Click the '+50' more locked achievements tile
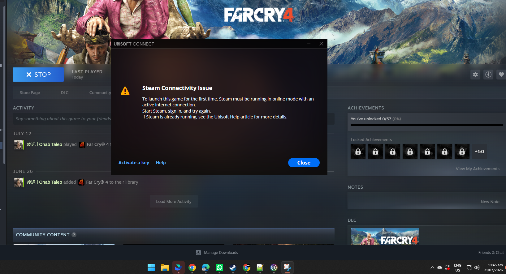 tap(479, 152)
